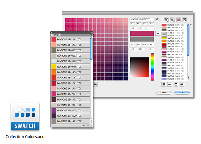201x144 pixels.
Task: Click the printer icon below swatch list
Action: (x=182, y=84)
